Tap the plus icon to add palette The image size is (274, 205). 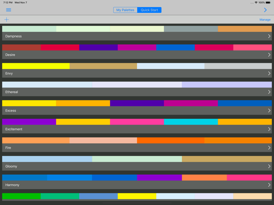click(6, 20)
